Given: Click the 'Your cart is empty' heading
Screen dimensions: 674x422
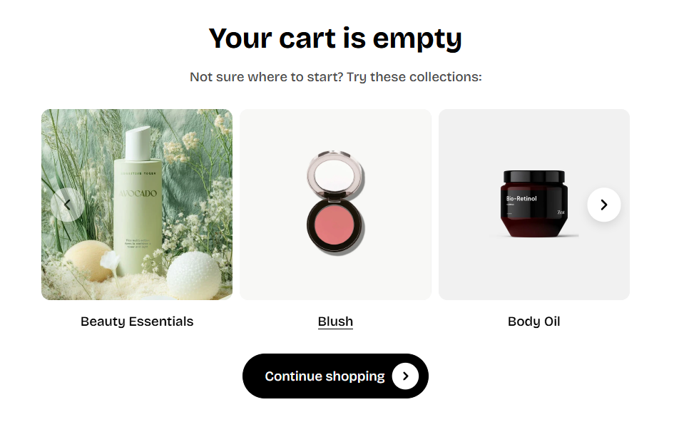Looking at the screenshot, I should point(335,38).
